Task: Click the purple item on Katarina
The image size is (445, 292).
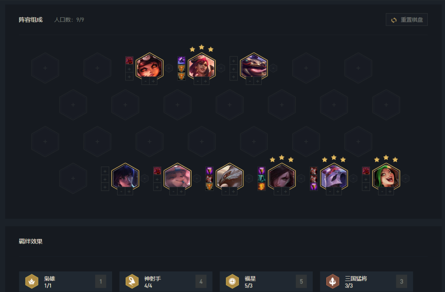Action: 181,61
